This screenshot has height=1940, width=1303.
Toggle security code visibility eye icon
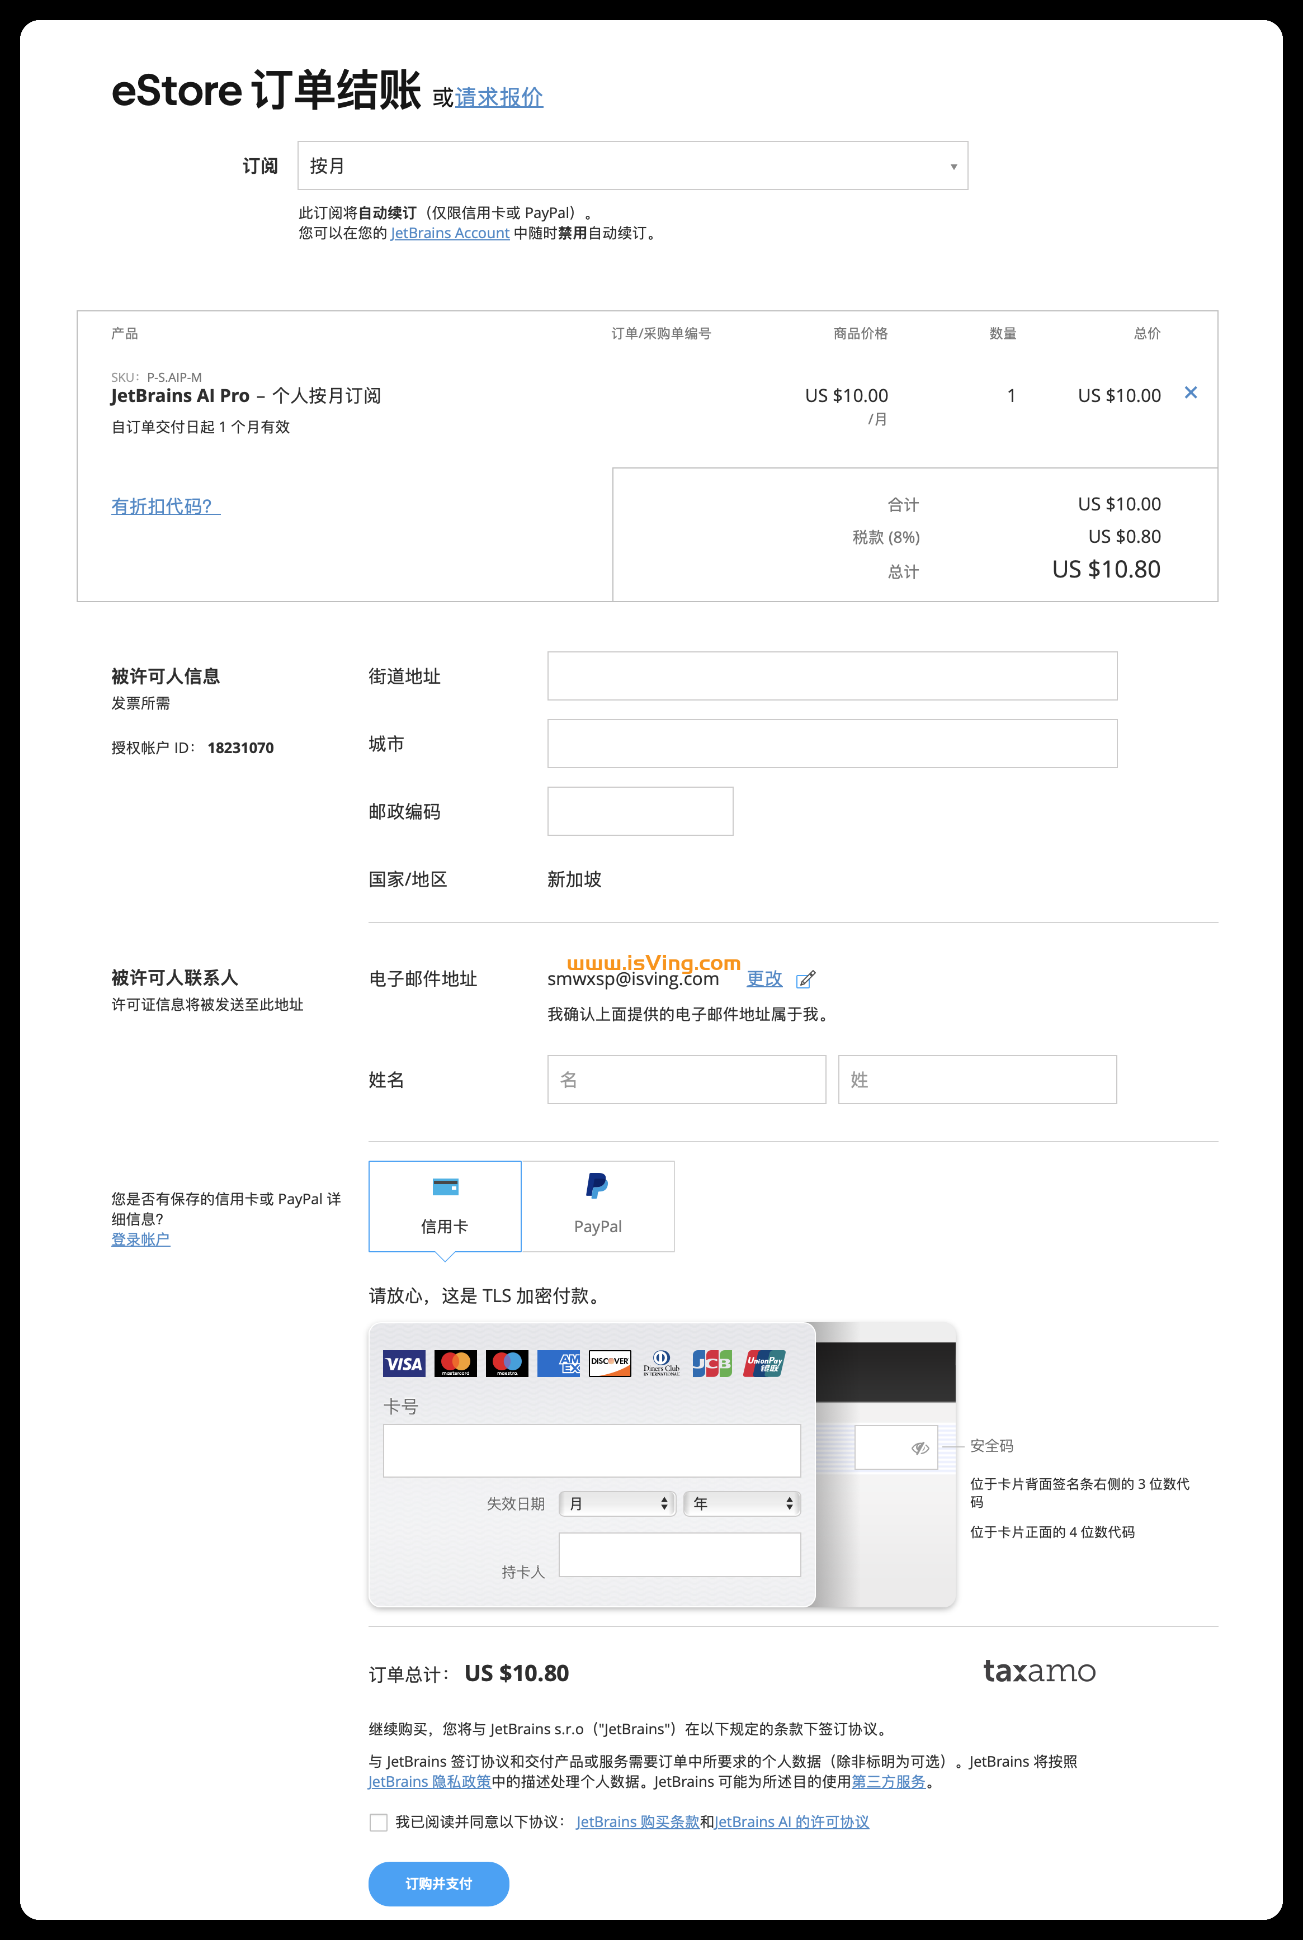click(919, 1448)
